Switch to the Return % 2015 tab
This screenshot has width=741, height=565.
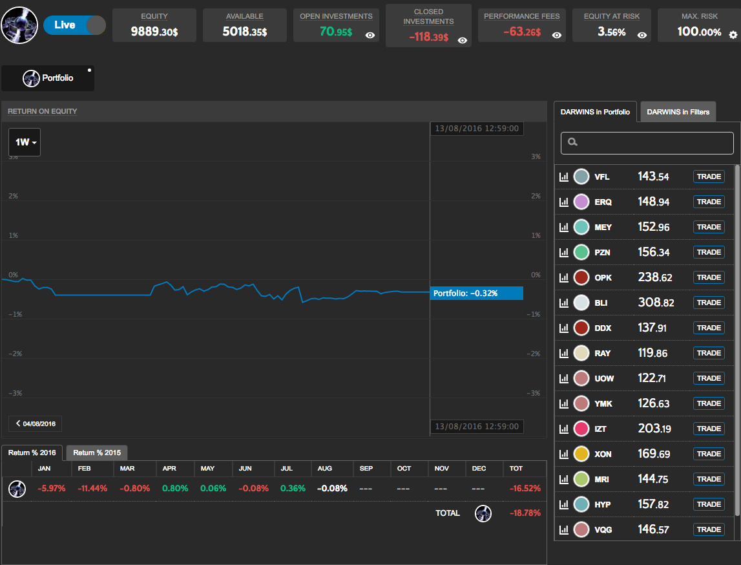coord(97,453)
